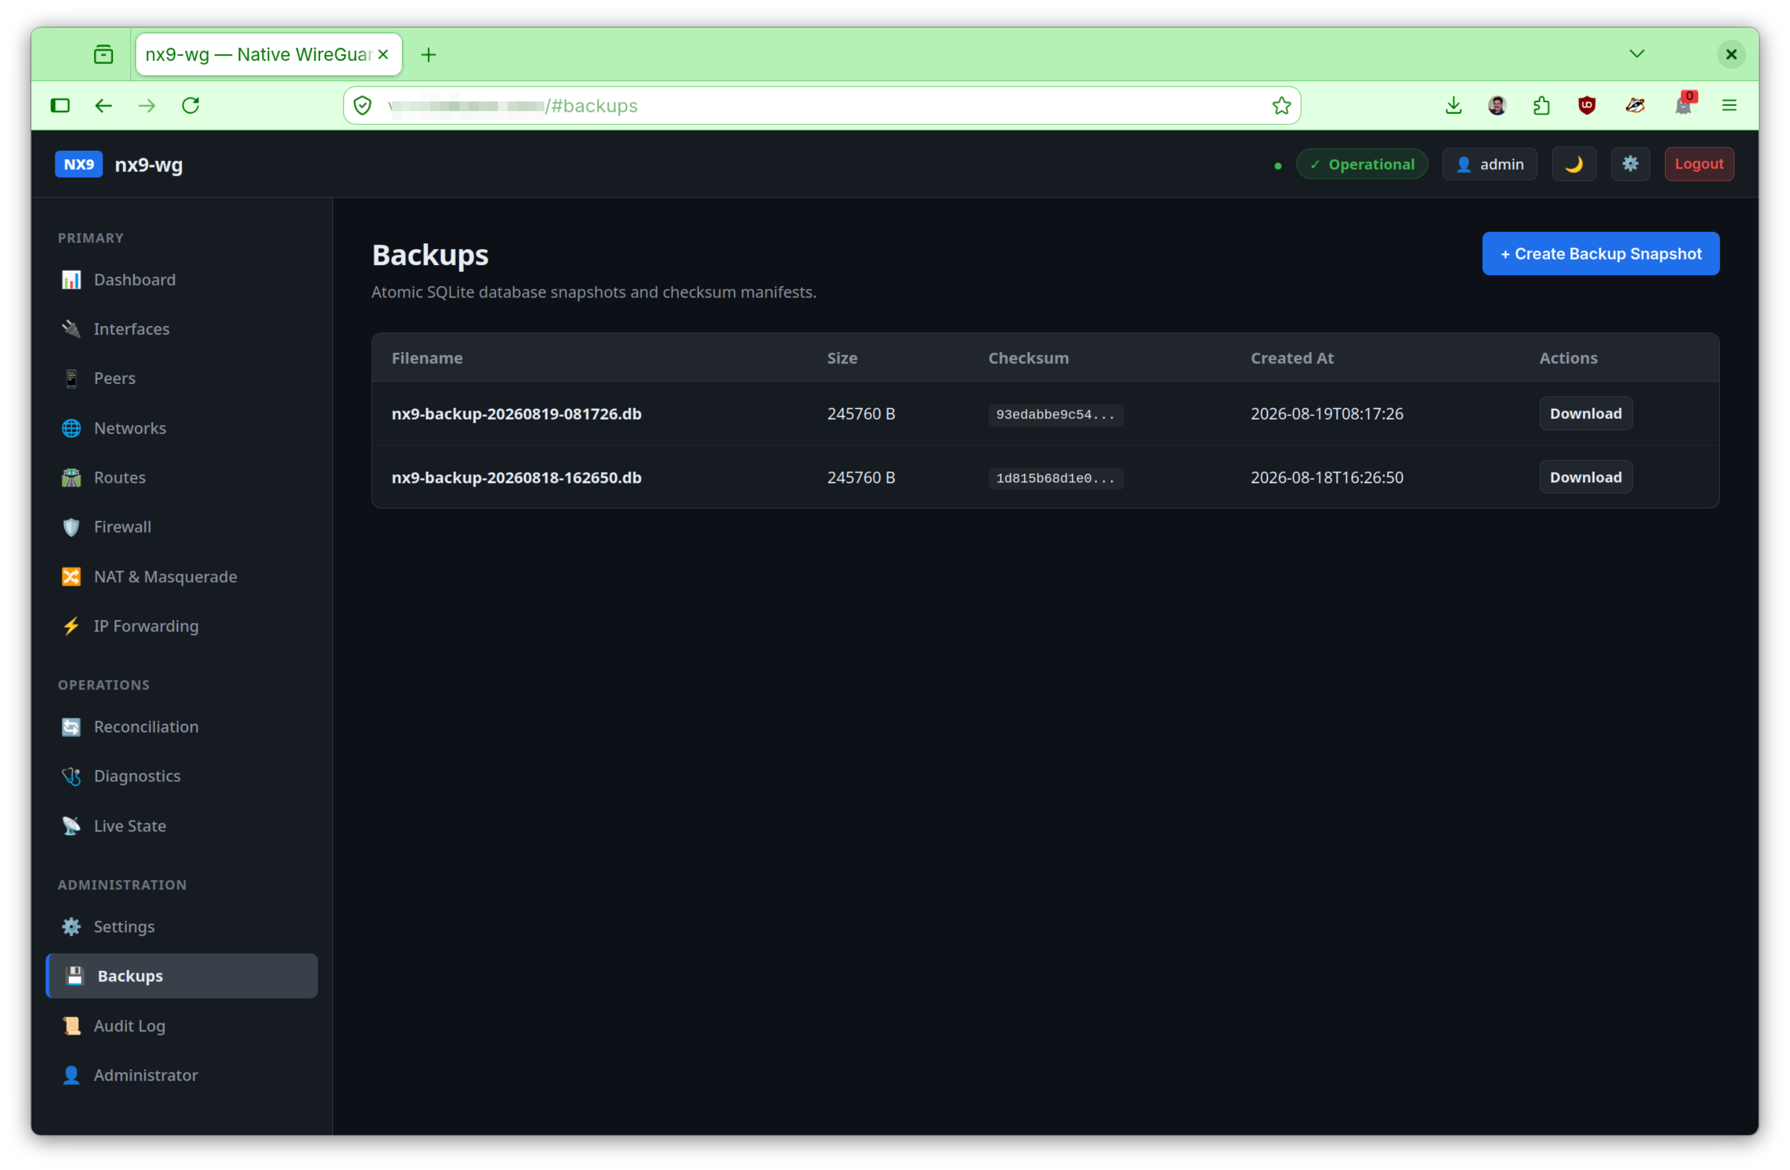The height and width of the screenshot is (1170, 1790).
Task: Click the Size column header
Action: tap(842, 358)
